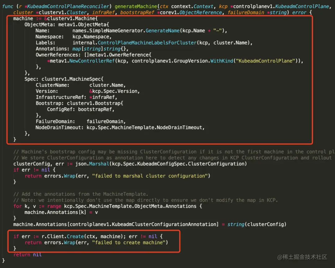Viewport: 335px width, 268px height.
Task: Click comment '// Add the annotations from the MachineTemplate.'
Action: pyautogui.click(x=81, y=194)
